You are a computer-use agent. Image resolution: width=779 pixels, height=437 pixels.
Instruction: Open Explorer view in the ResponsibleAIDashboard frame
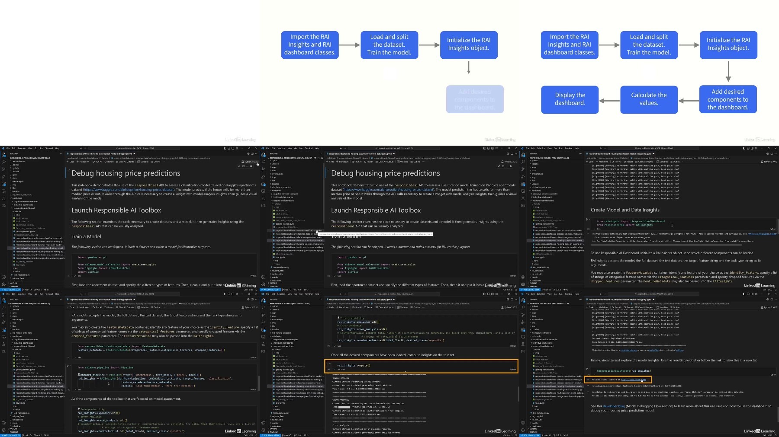523,300
